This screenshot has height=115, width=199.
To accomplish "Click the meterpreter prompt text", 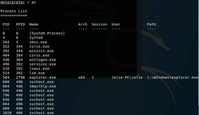I will click(13, 2).
